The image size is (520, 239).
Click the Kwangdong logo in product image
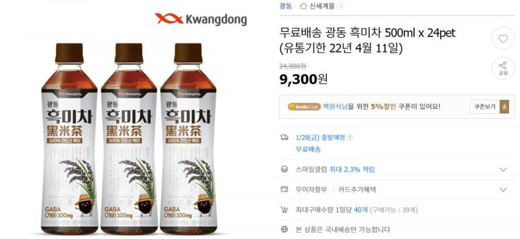pos(201,19)
